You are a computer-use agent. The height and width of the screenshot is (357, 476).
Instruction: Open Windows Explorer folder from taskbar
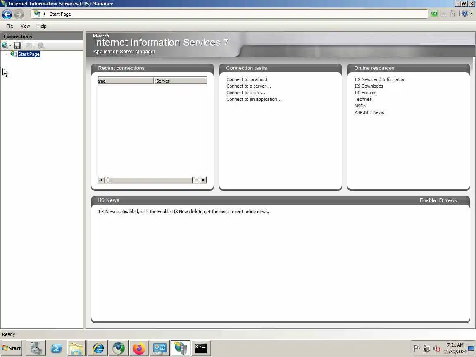tap(76, 348)
